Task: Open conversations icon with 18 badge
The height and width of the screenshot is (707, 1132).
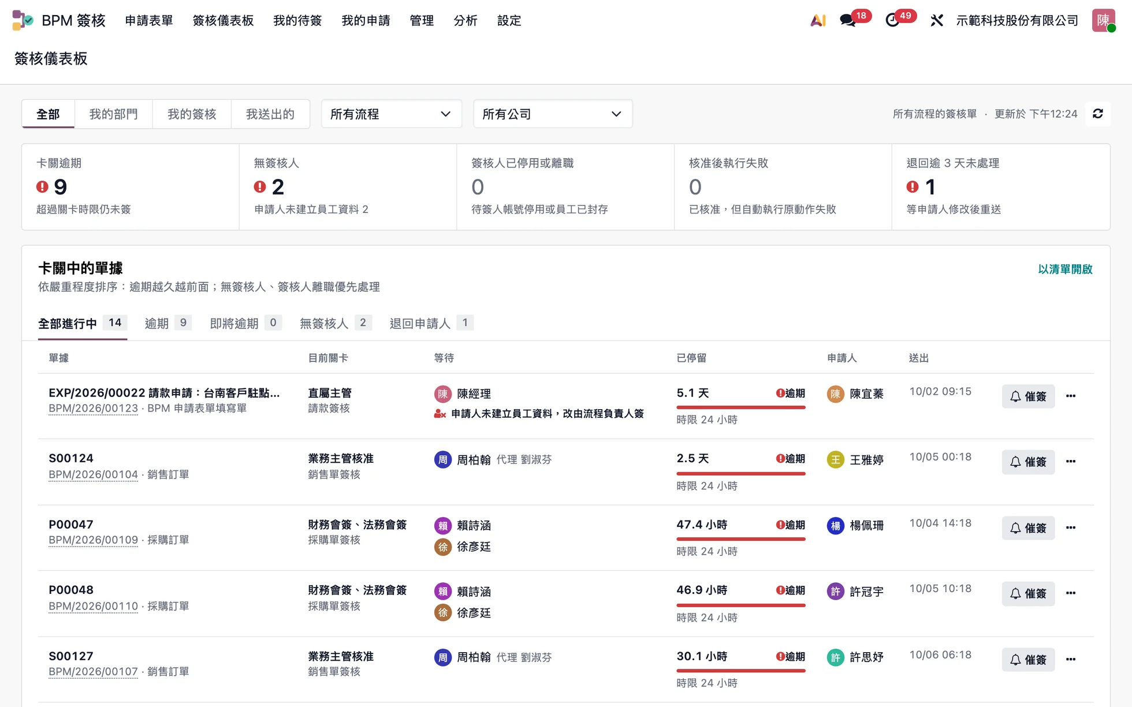Action: tap(848, 21)
